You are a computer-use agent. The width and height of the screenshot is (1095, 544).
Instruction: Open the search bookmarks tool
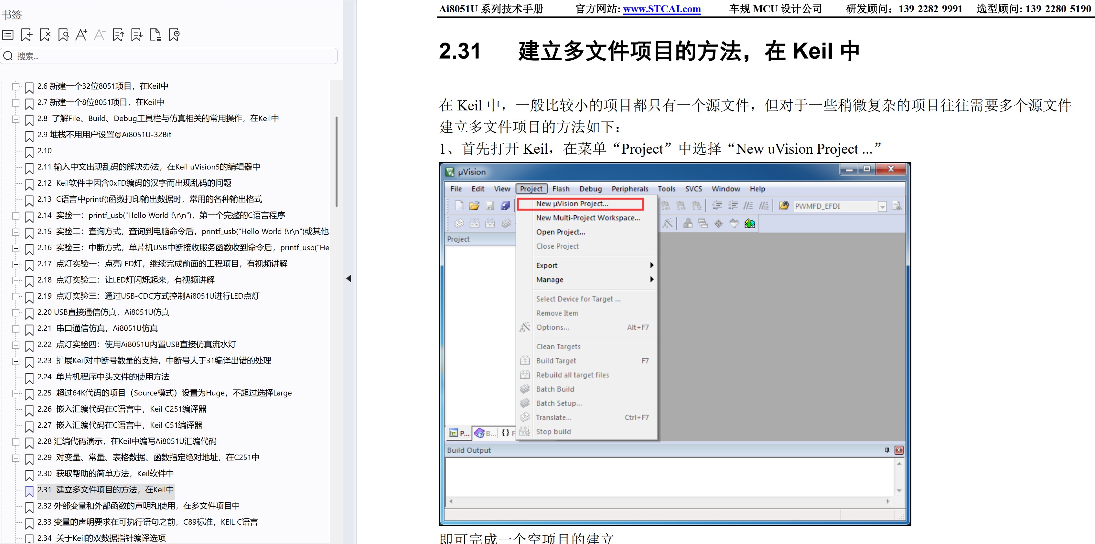[63, 35]
